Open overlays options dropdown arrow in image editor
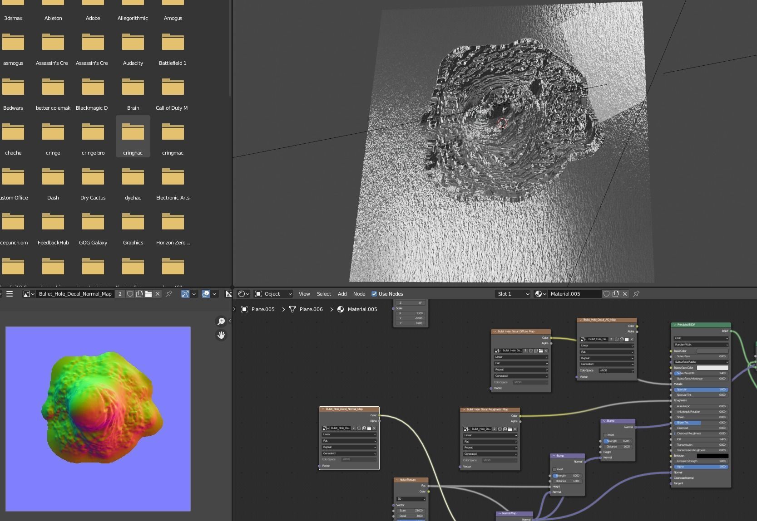This screenshot has height=521, width=757. click(x=214, y=294)
